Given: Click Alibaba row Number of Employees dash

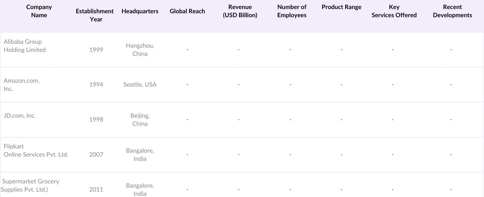Looking at the screenshot, I should 290,50.
